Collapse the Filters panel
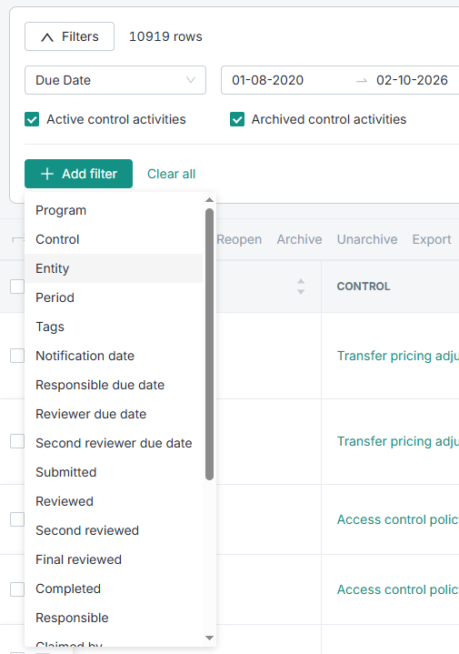This screenshot has width=459, height=654. pos(69,36)
